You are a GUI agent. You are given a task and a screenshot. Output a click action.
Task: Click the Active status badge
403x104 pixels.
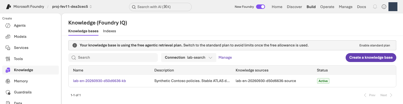click(x=323, y=81)
